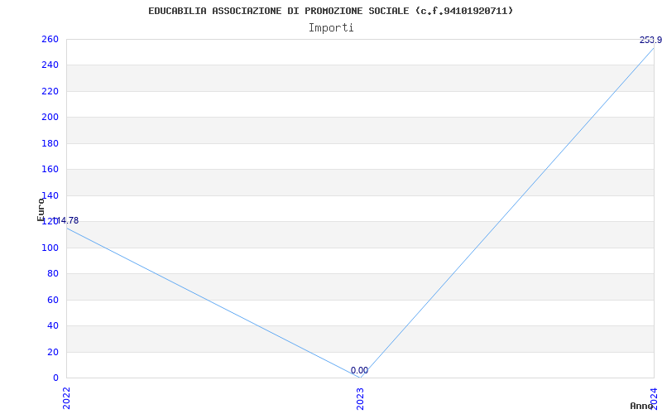
Task: Click the 220 y-axis tick label
Action: [50, 91]
